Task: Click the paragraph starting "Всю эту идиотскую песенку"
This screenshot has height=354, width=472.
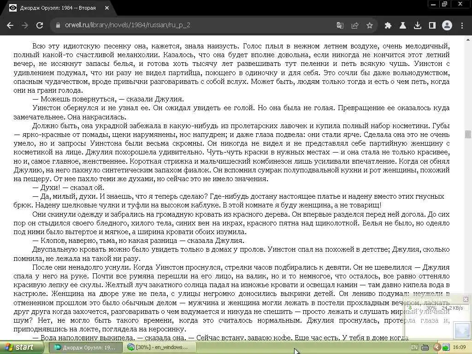Action: coord(231,68)
